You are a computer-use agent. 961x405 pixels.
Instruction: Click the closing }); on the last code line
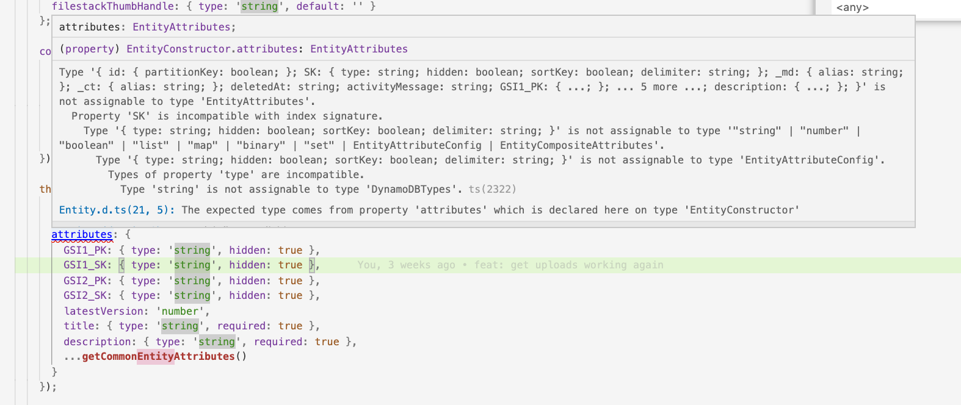(48, 387)
